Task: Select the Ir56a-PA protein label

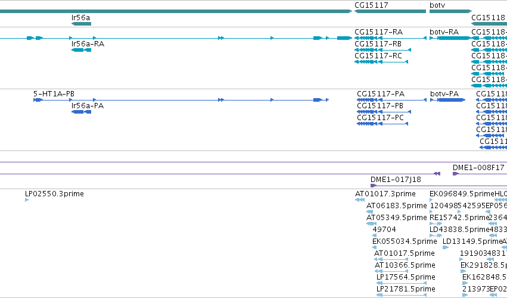Action: pos(88,106)
